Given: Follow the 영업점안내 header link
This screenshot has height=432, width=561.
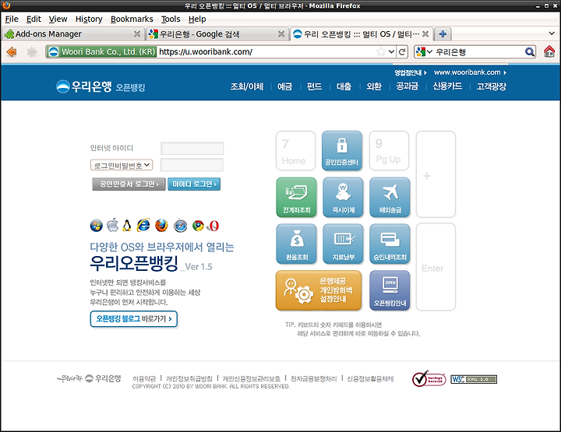Looking at the screenshot, I should (x=411, y=72).
